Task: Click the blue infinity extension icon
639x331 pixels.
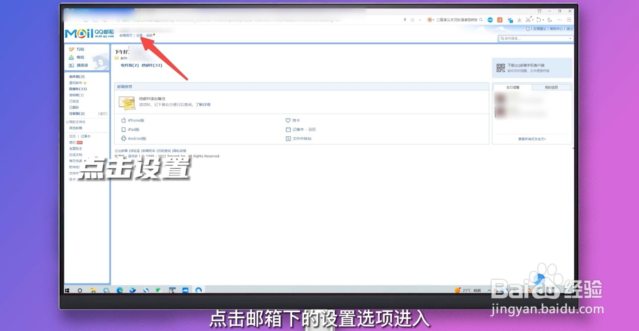Action: click(x=490, y=20)
